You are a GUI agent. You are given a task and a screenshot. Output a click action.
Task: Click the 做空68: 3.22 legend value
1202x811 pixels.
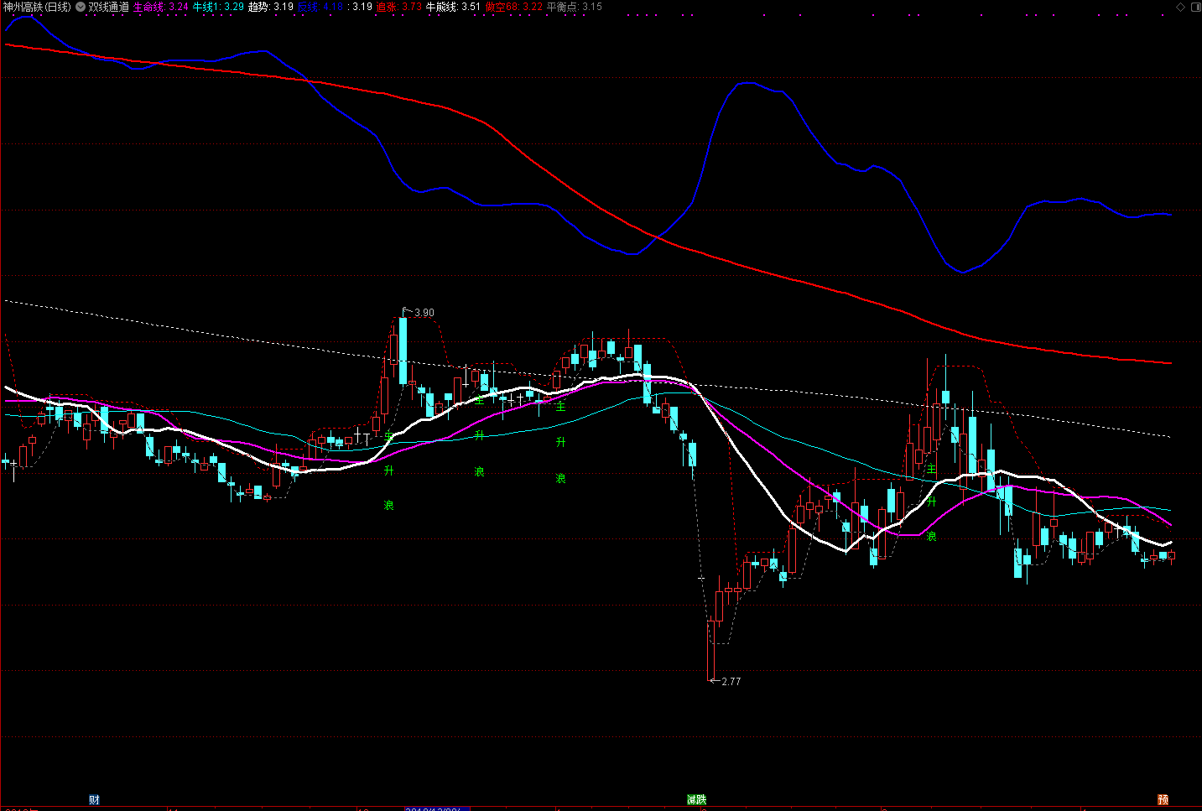[x=514, y=7]
